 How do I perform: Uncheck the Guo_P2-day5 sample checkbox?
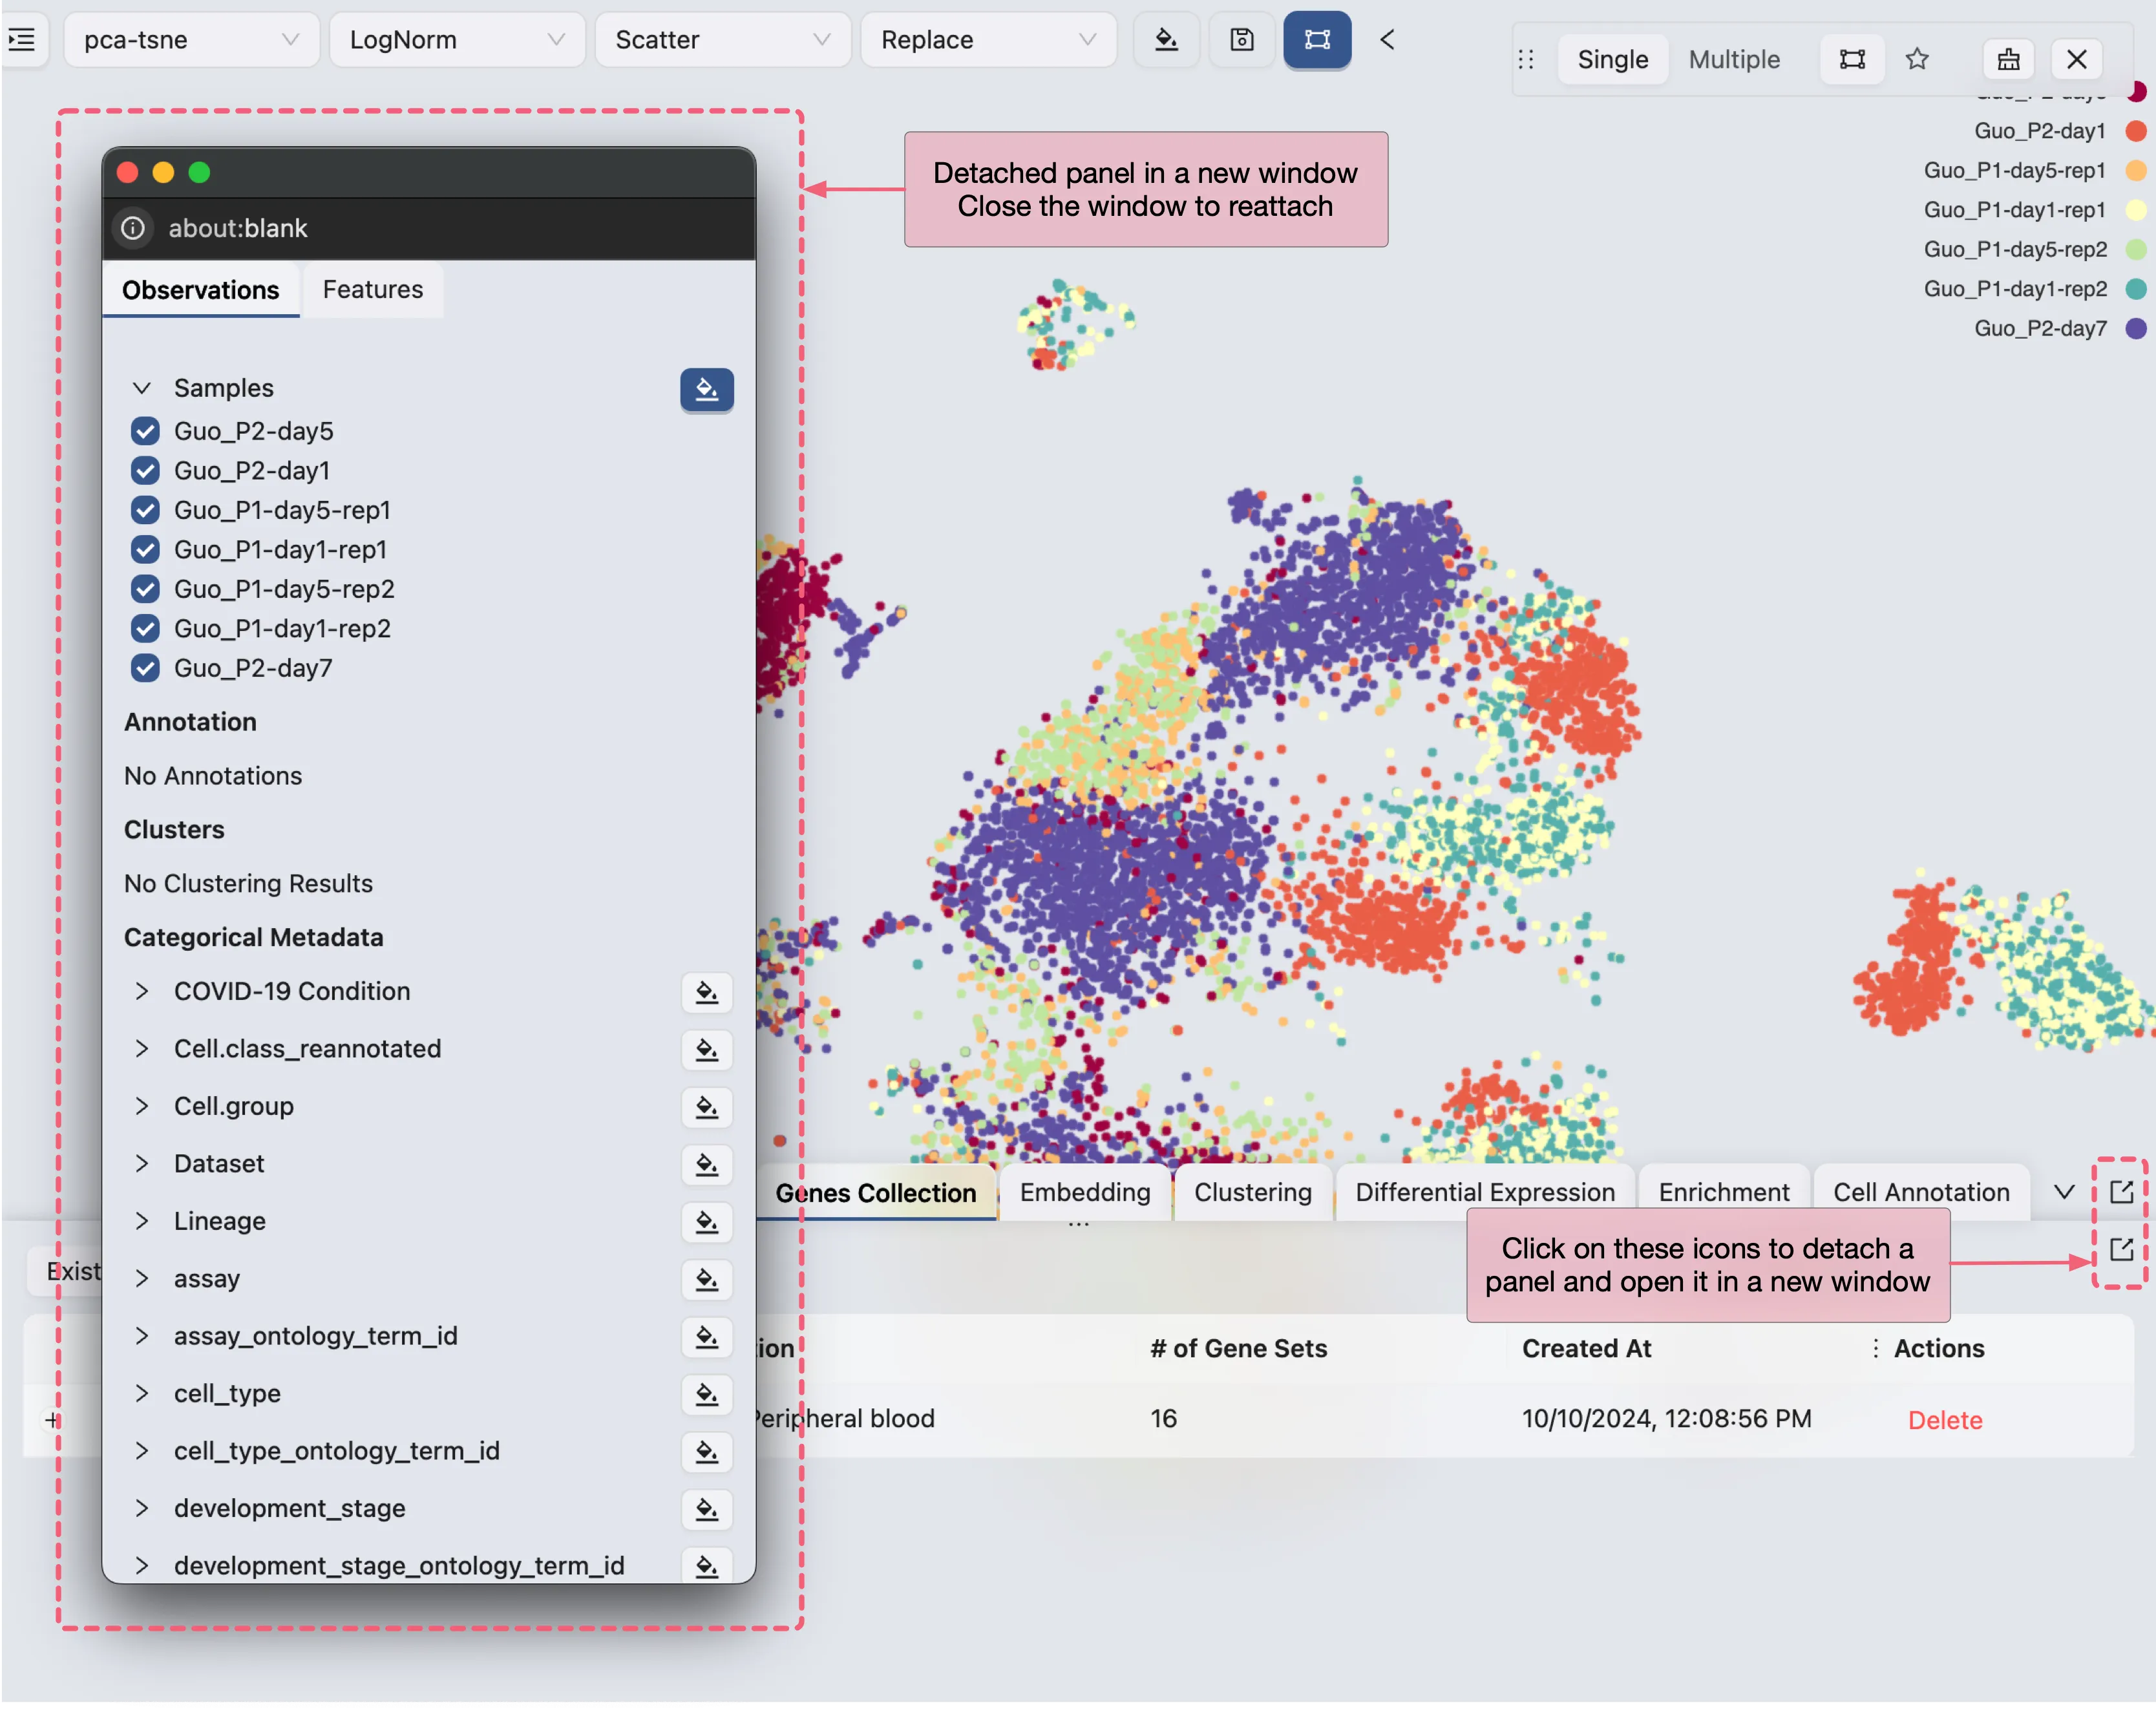pos(145,431)
